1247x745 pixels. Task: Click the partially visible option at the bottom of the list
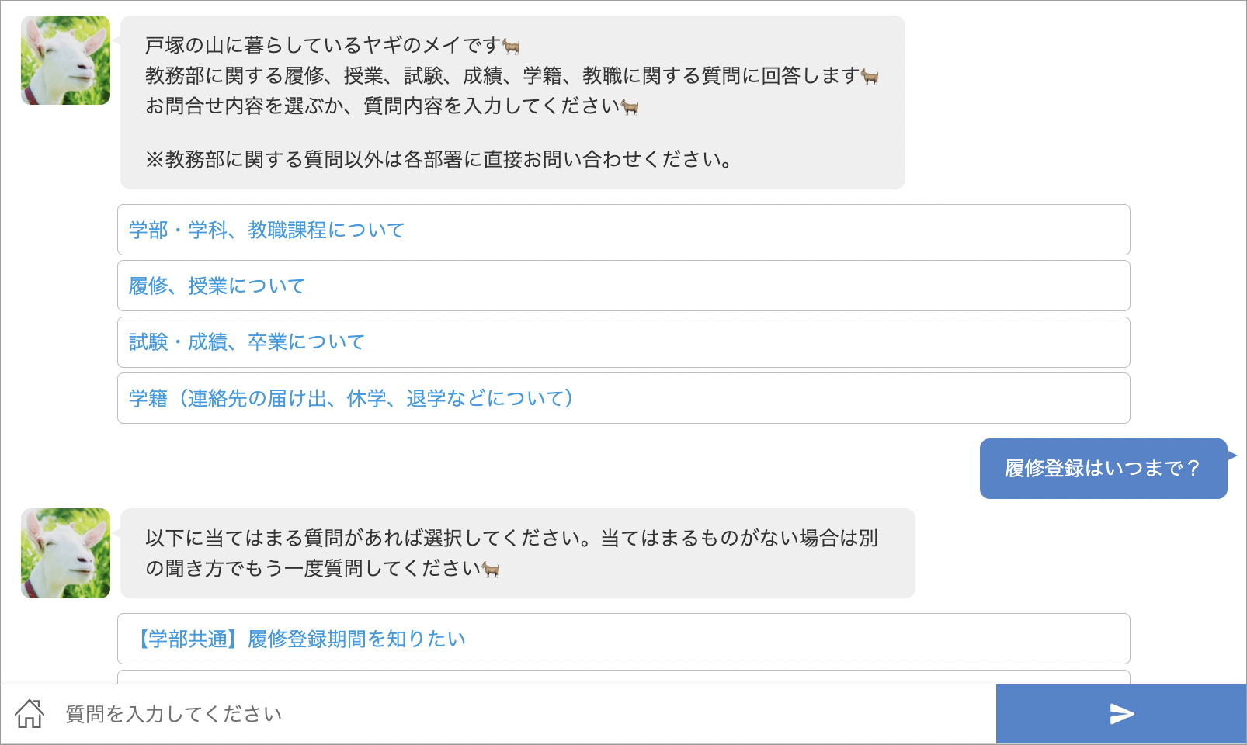(x=623, y=677)
